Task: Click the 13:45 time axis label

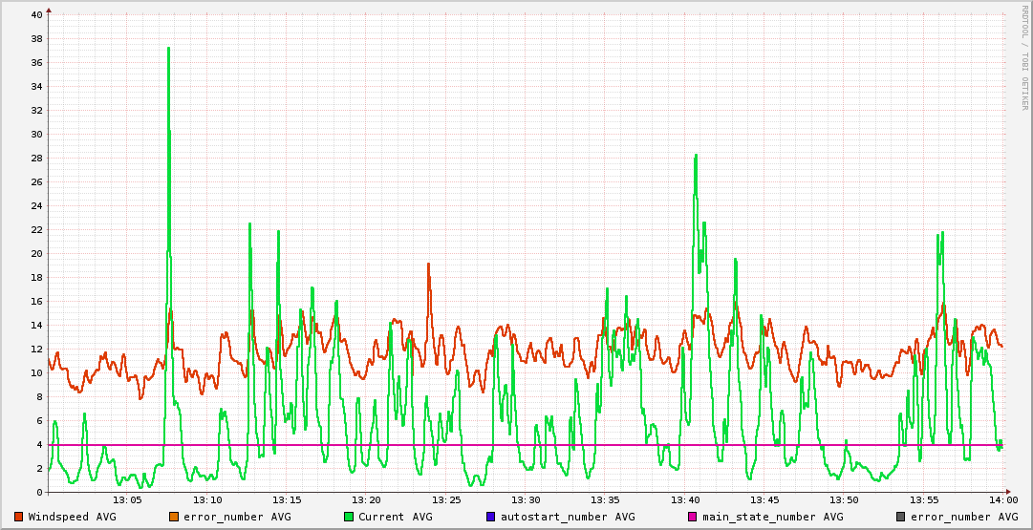Action: (764, 500)
